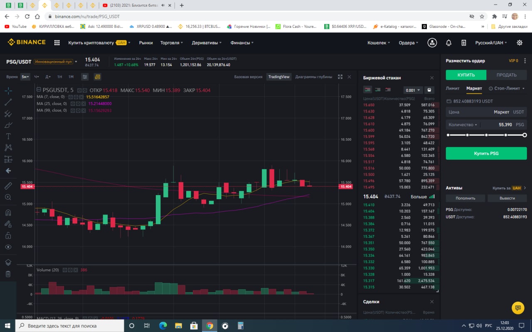
Task: Click the Количество amount input field
Action: [x=486, y=124]
